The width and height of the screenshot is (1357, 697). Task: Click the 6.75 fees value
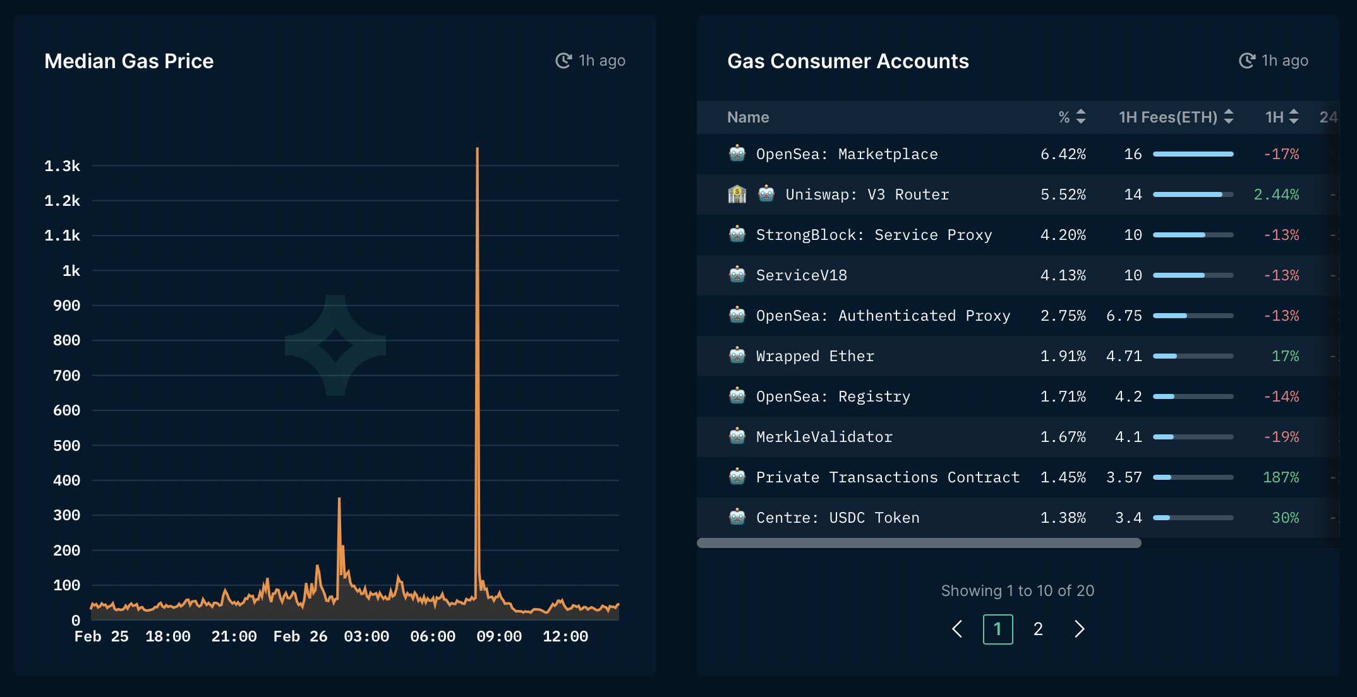click(x=1124, y=316)
